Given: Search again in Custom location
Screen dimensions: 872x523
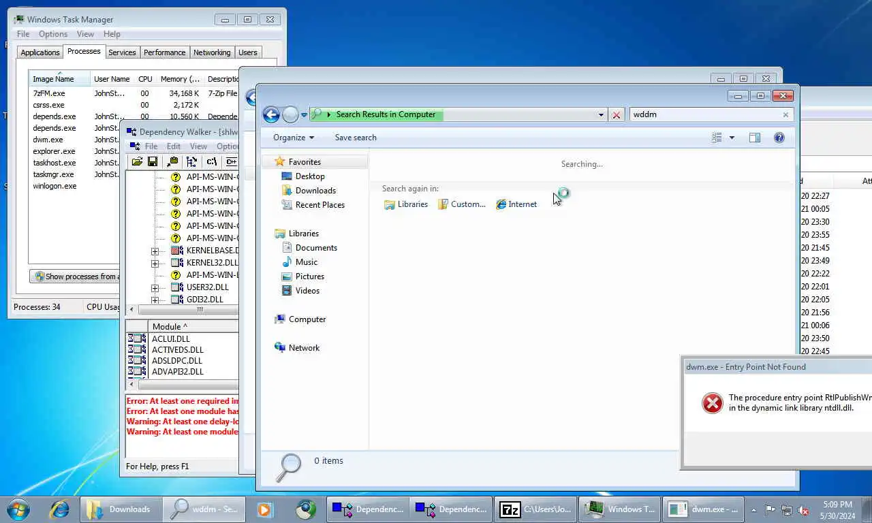Looking at the screenshot, I should tap(462, 204).
